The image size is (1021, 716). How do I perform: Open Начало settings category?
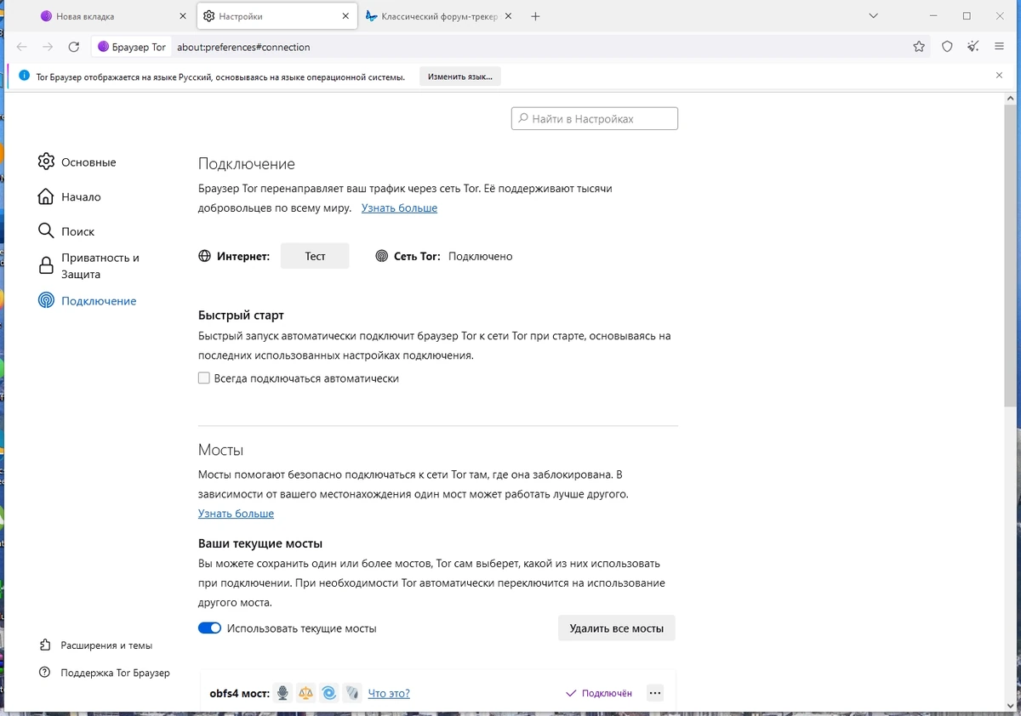pos(70,196)
